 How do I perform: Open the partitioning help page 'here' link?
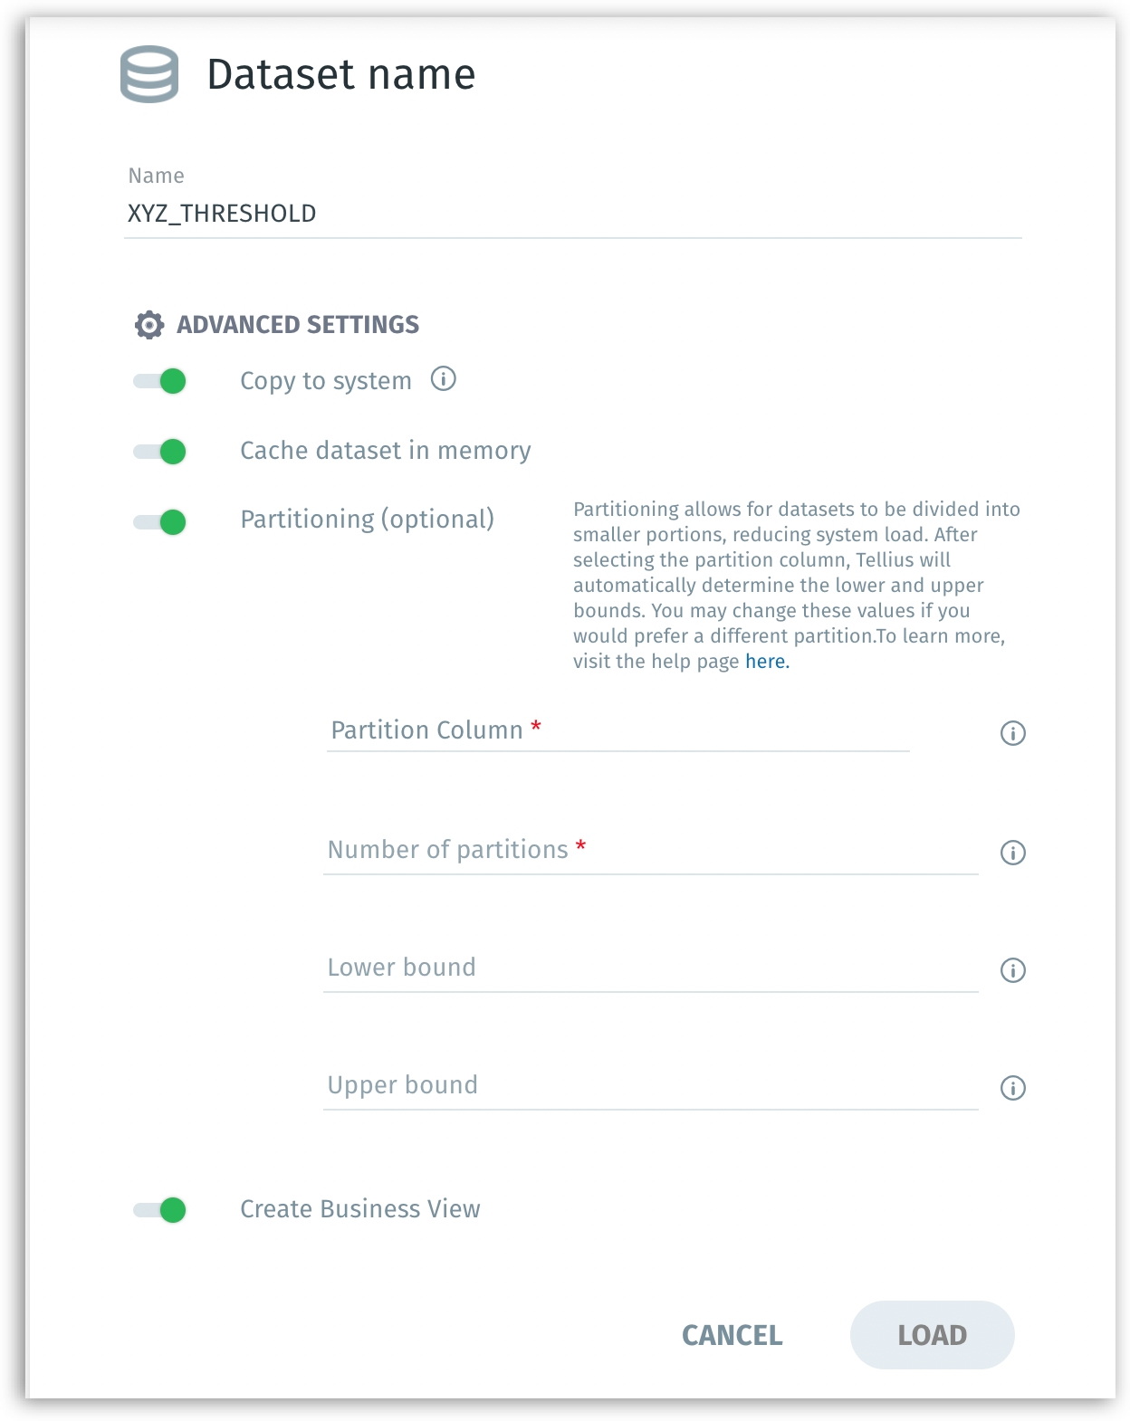click(x=767, y=662)
